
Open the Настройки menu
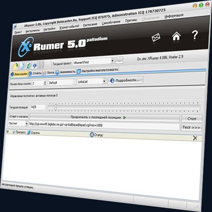[49, 29]
